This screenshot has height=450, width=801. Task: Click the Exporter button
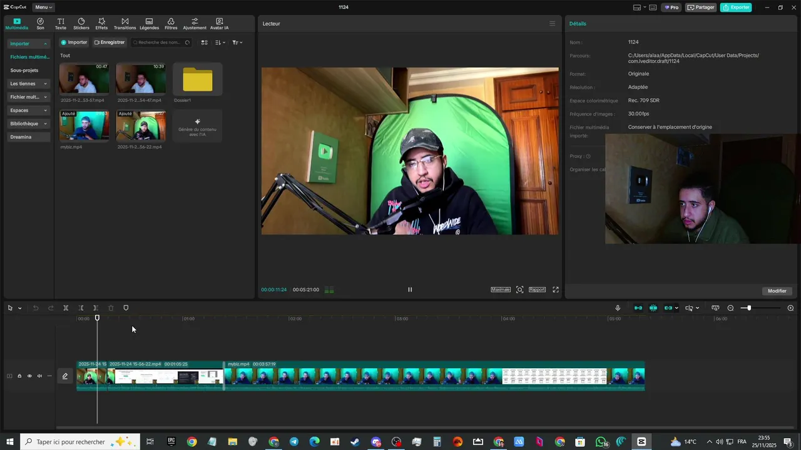click(736, 7)
